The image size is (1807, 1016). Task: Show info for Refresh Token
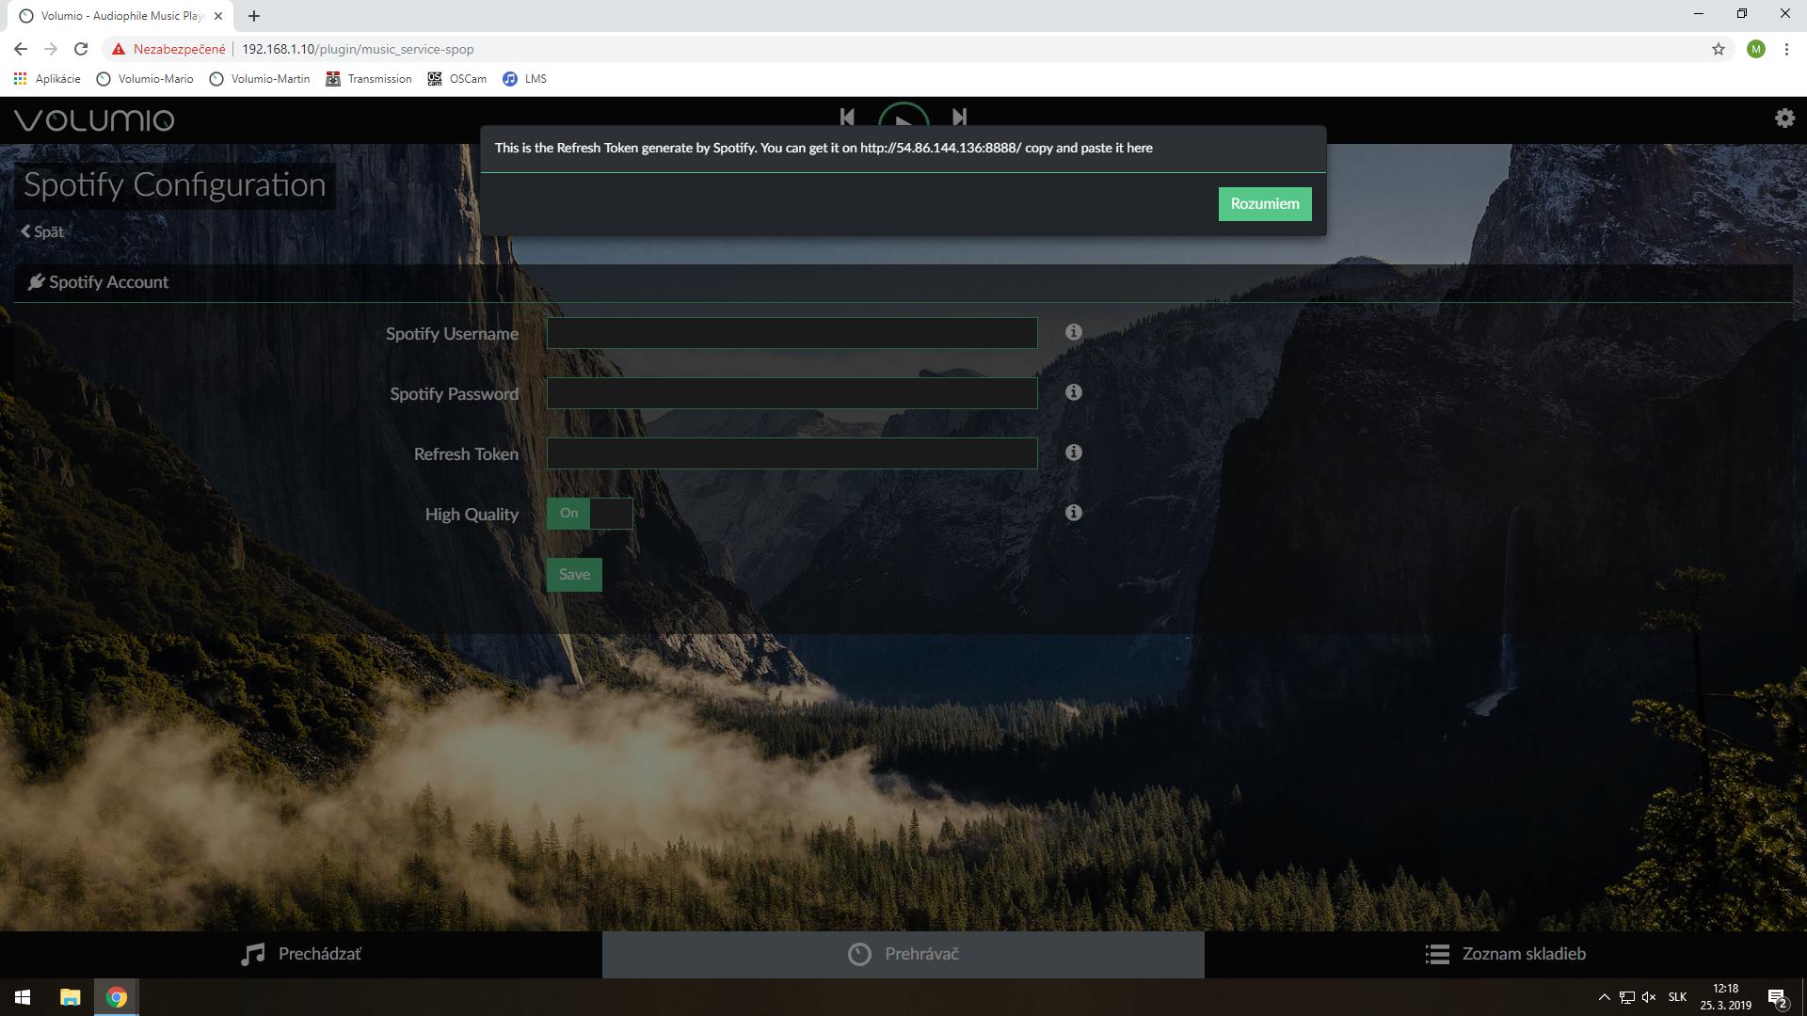[1073, 452]
